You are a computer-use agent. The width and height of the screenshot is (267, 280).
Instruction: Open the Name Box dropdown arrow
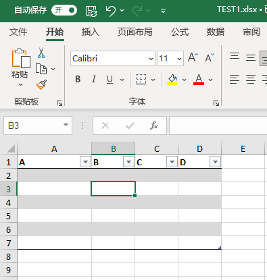(66, 125)
